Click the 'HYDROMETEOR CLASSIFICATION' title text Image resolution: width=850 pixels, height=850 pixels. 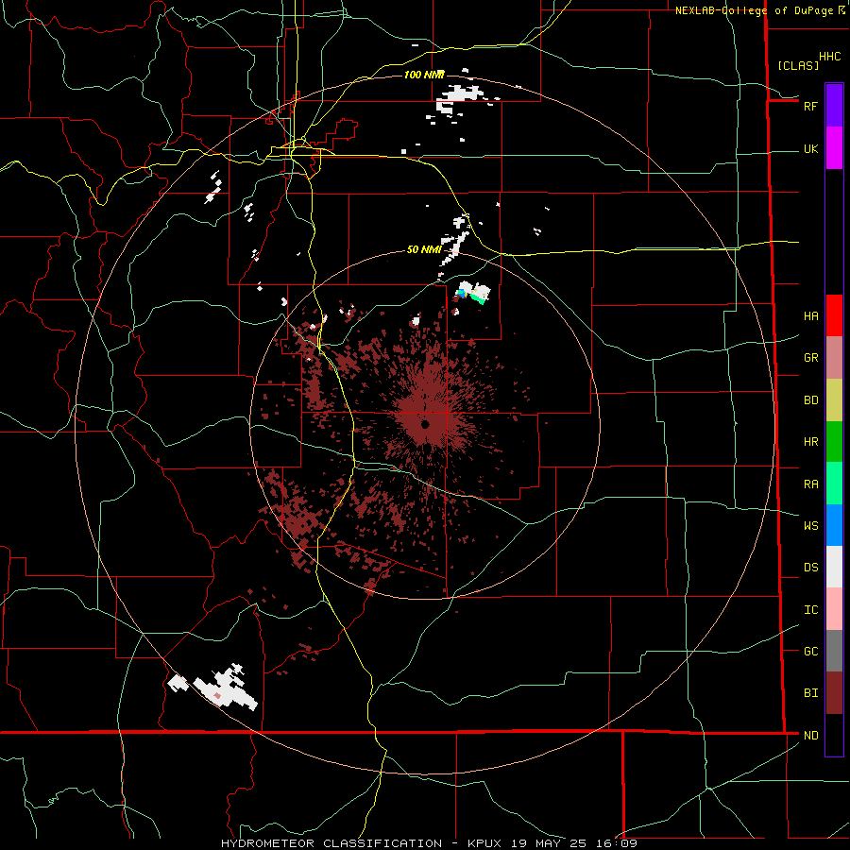click(x=331, y=843)
